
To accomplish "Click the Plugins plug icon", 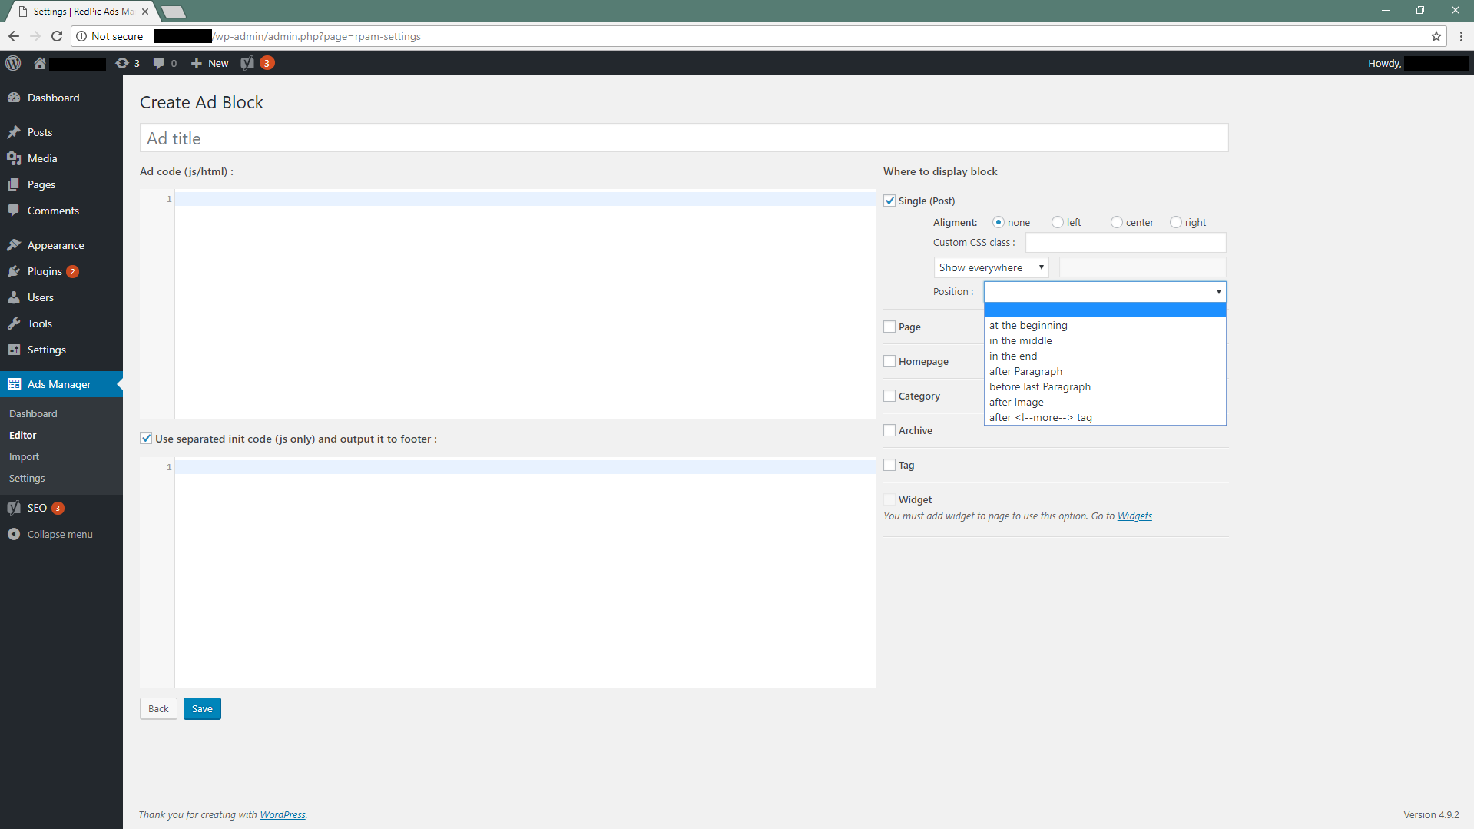I will point(14,271).
